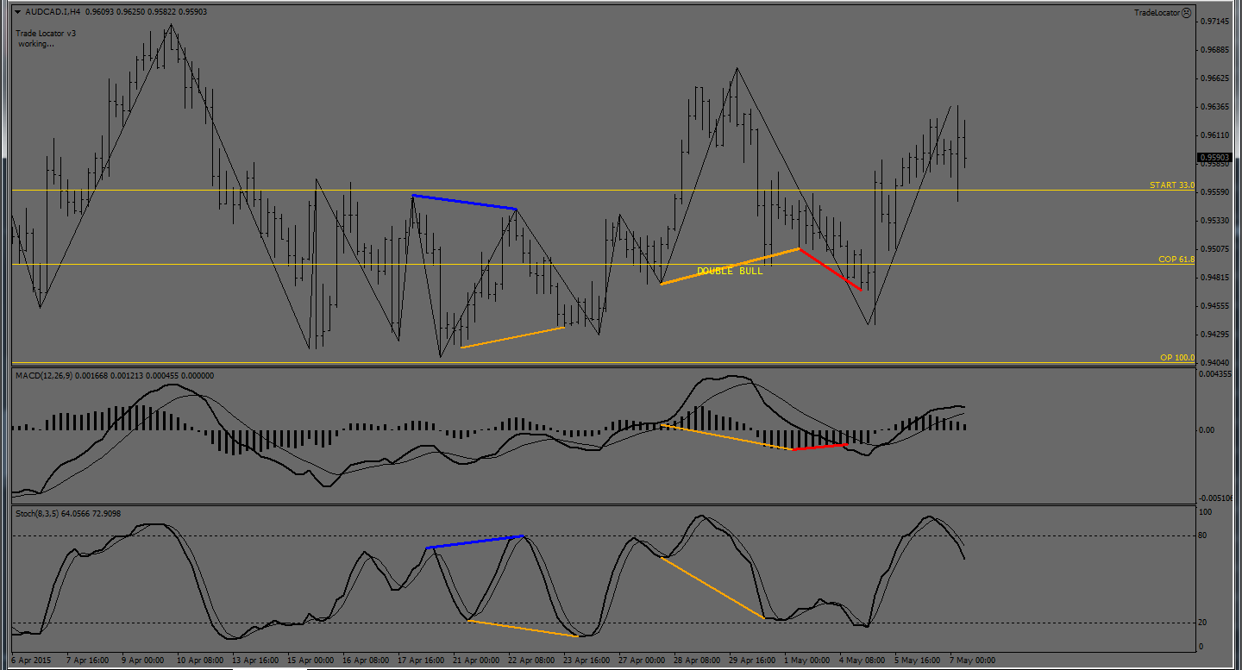Select the blue trendline on the price chart

(464, 203)
